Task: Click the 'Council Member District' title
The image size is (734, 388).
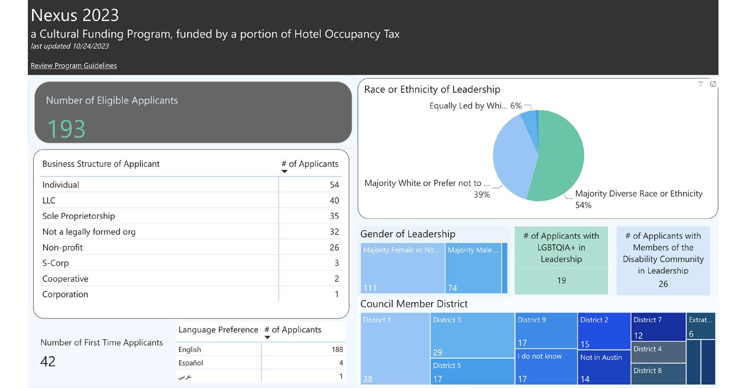Action: [x=414, y=304]
